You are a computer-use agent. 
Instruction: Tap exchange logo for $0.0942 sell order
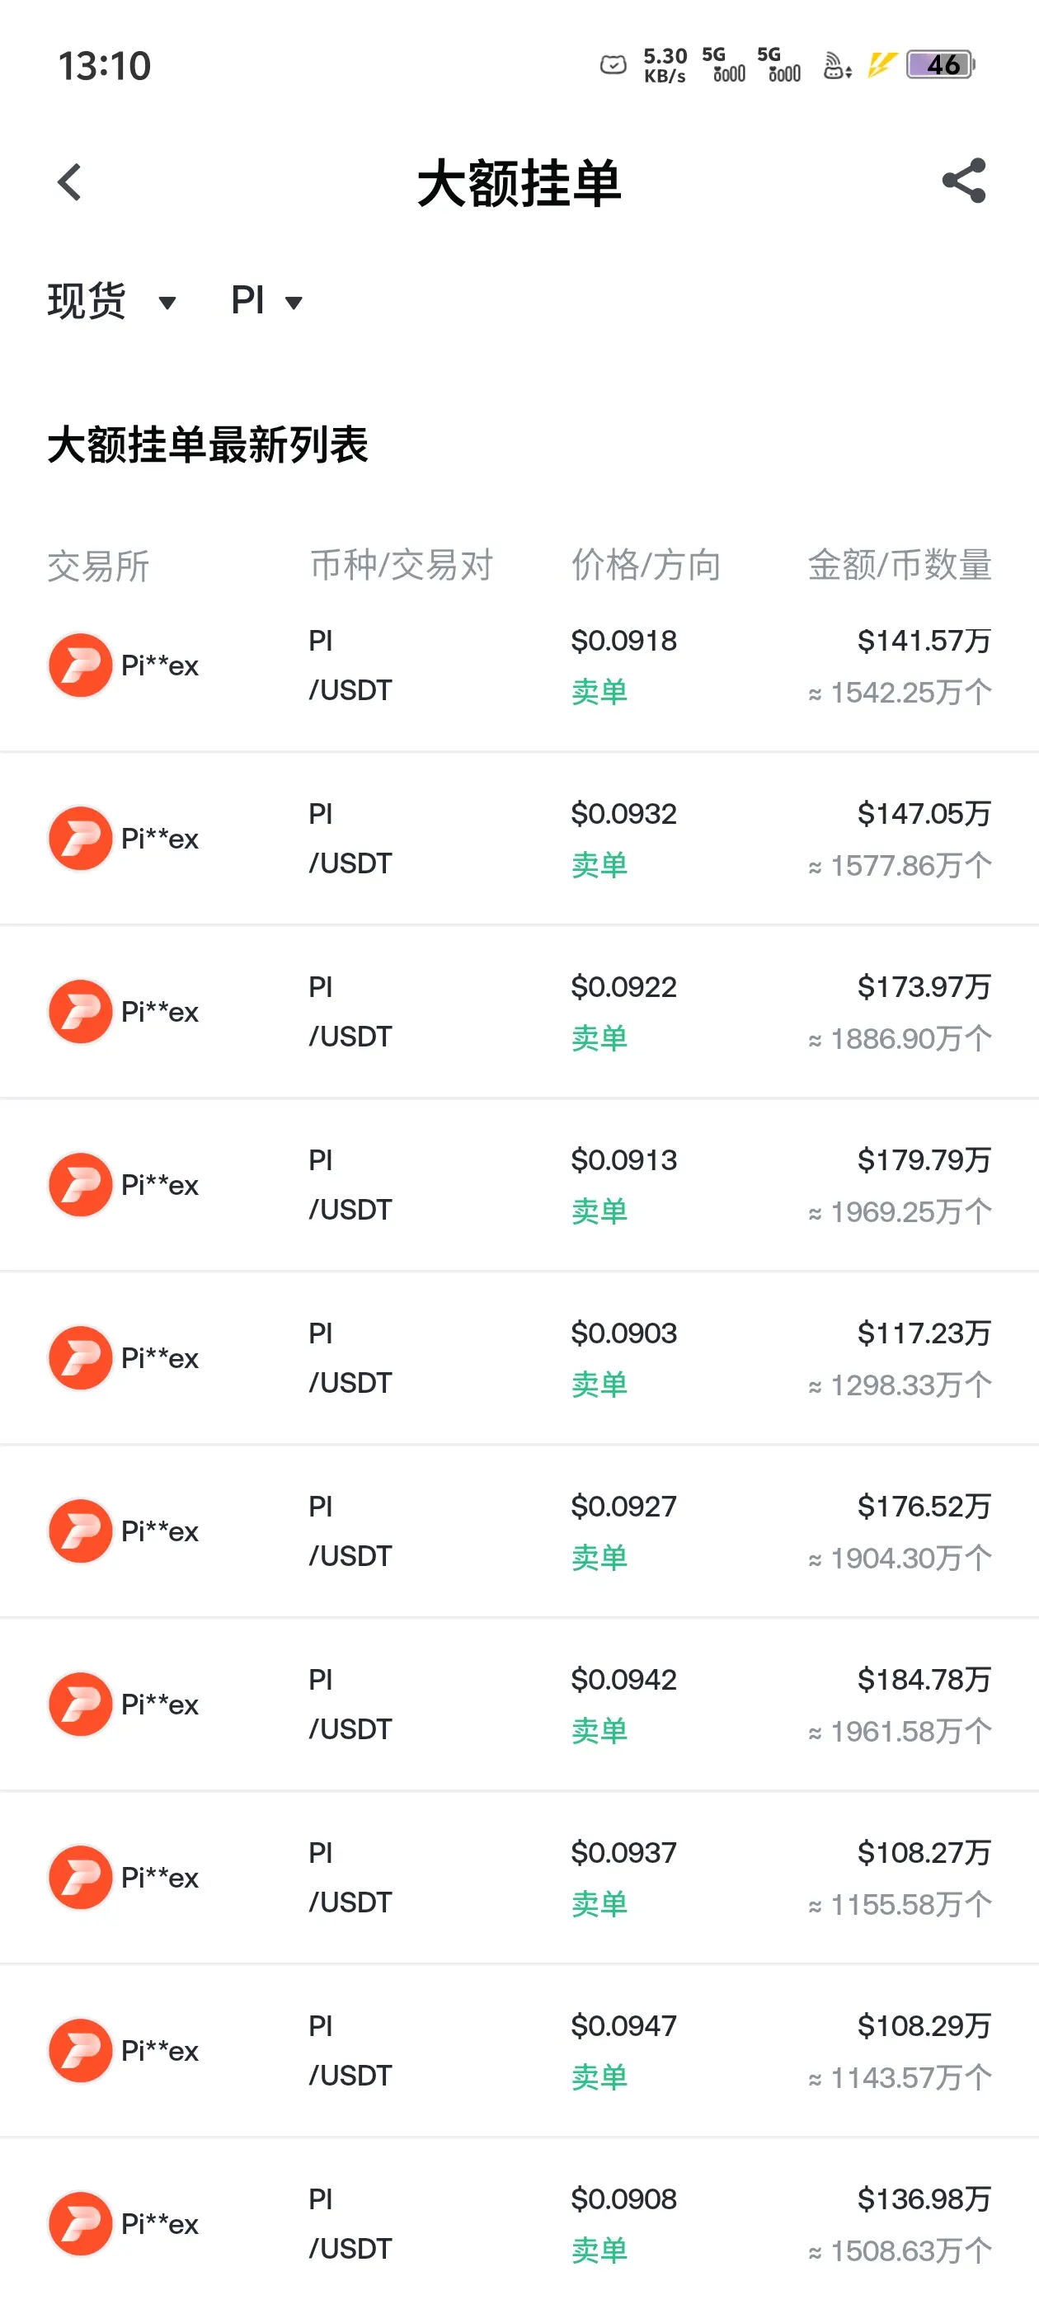pos(80,1703)
